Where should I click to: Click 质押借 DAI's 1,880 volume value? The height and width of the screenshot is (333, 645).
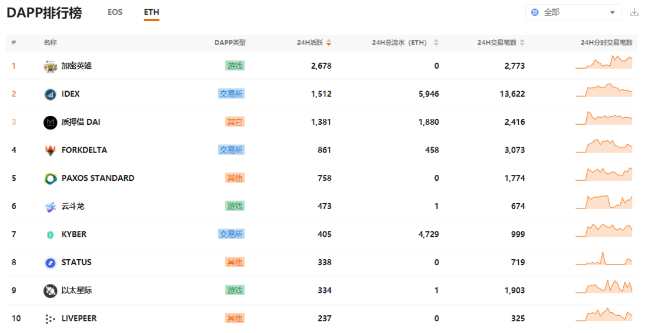(429, 122)
